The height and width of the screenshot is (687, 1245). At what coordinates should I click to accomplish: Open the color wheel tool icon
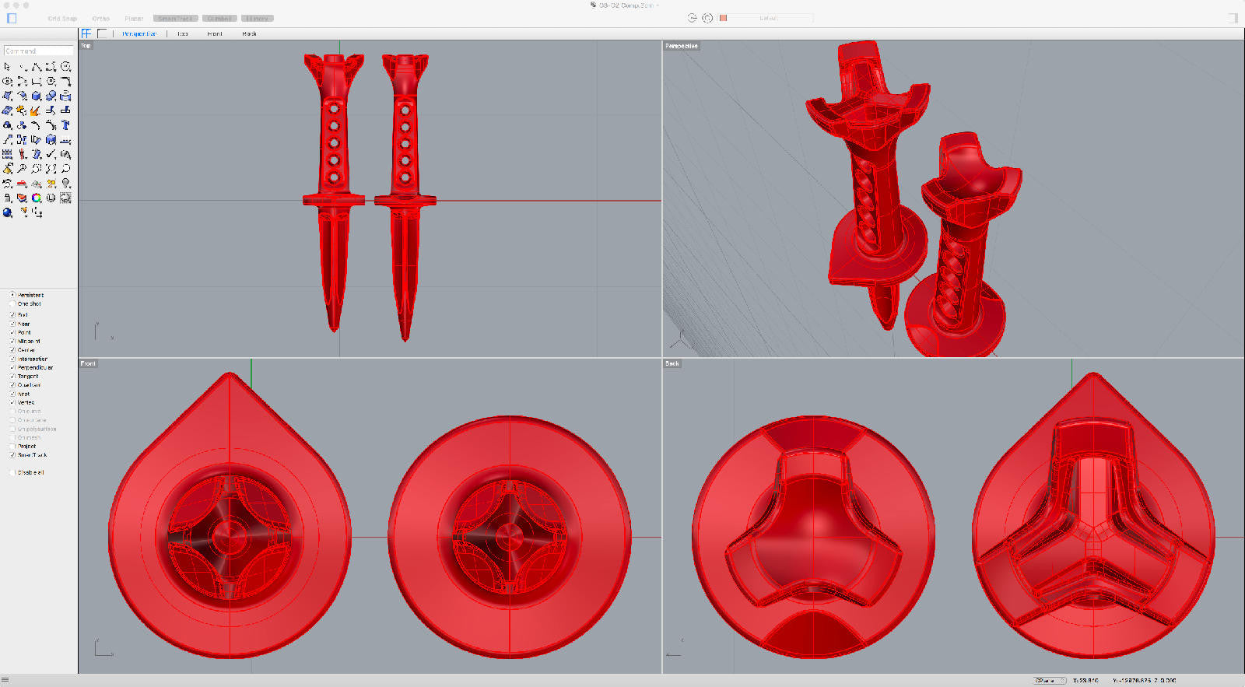coord(37,198)
